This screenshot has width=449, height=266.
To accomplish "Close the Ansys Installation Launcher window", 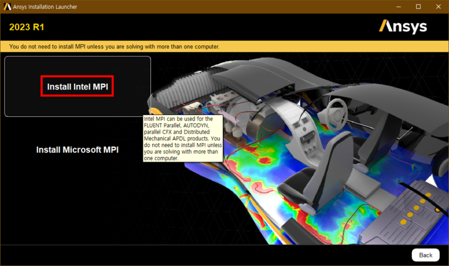I will click(x=438, y=7).
